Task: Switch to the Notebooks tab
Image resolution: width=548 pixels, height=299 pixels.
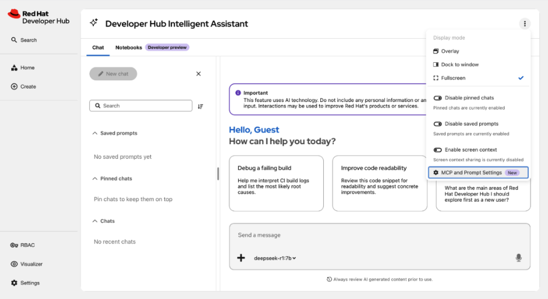Action: pos(128,47)
